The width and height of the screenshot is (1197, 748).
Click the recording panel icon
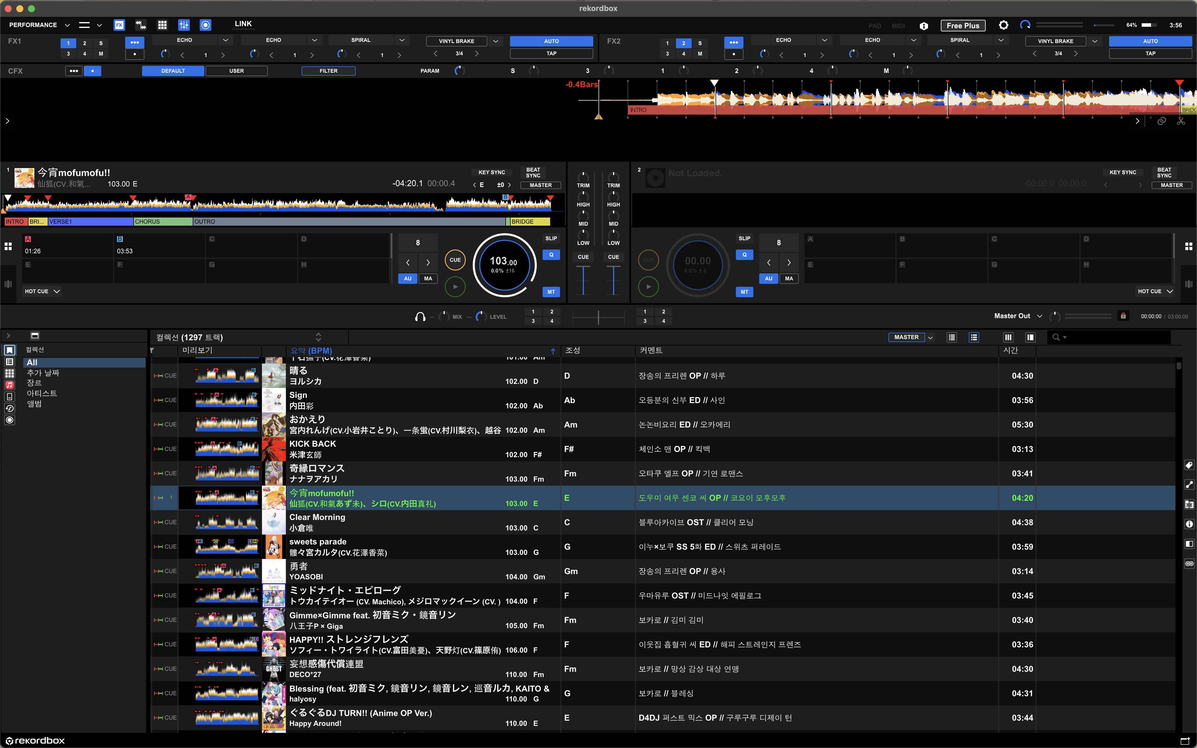(x=206, y=25)
